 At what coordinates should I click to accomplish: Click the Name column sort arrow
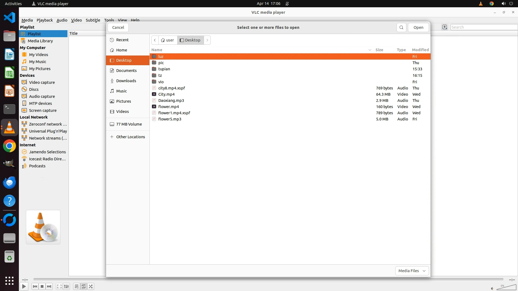370,50
